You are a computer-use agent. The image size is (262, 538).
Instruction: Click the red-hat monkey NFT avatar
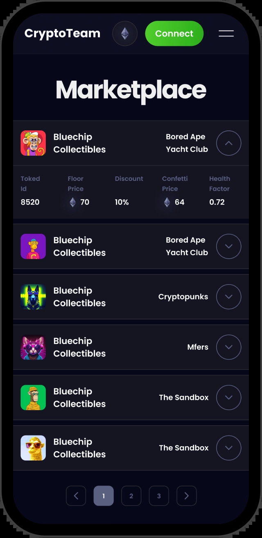point(33,143)
